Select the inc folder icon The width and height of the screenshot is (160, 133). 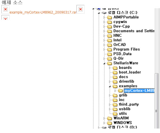[x=115, y=100]
